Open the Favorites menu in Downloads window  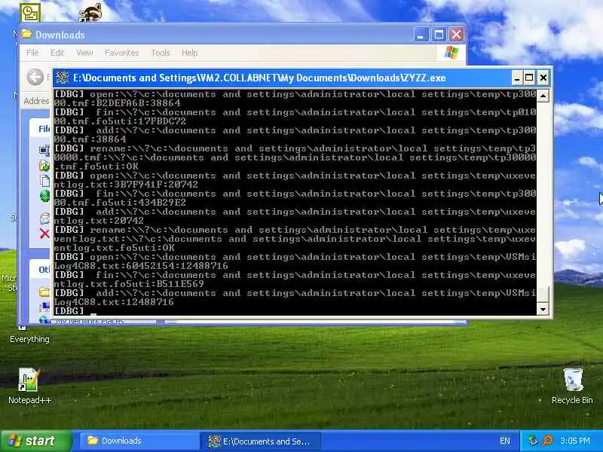tap(121, 53)
